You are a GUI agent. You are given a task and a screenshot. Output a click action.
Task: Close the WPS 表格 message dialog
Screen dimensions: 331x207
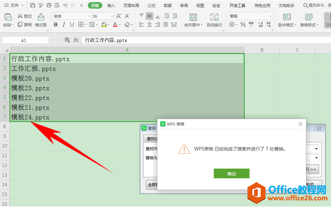pyautogui.click(x=300, y=124)
